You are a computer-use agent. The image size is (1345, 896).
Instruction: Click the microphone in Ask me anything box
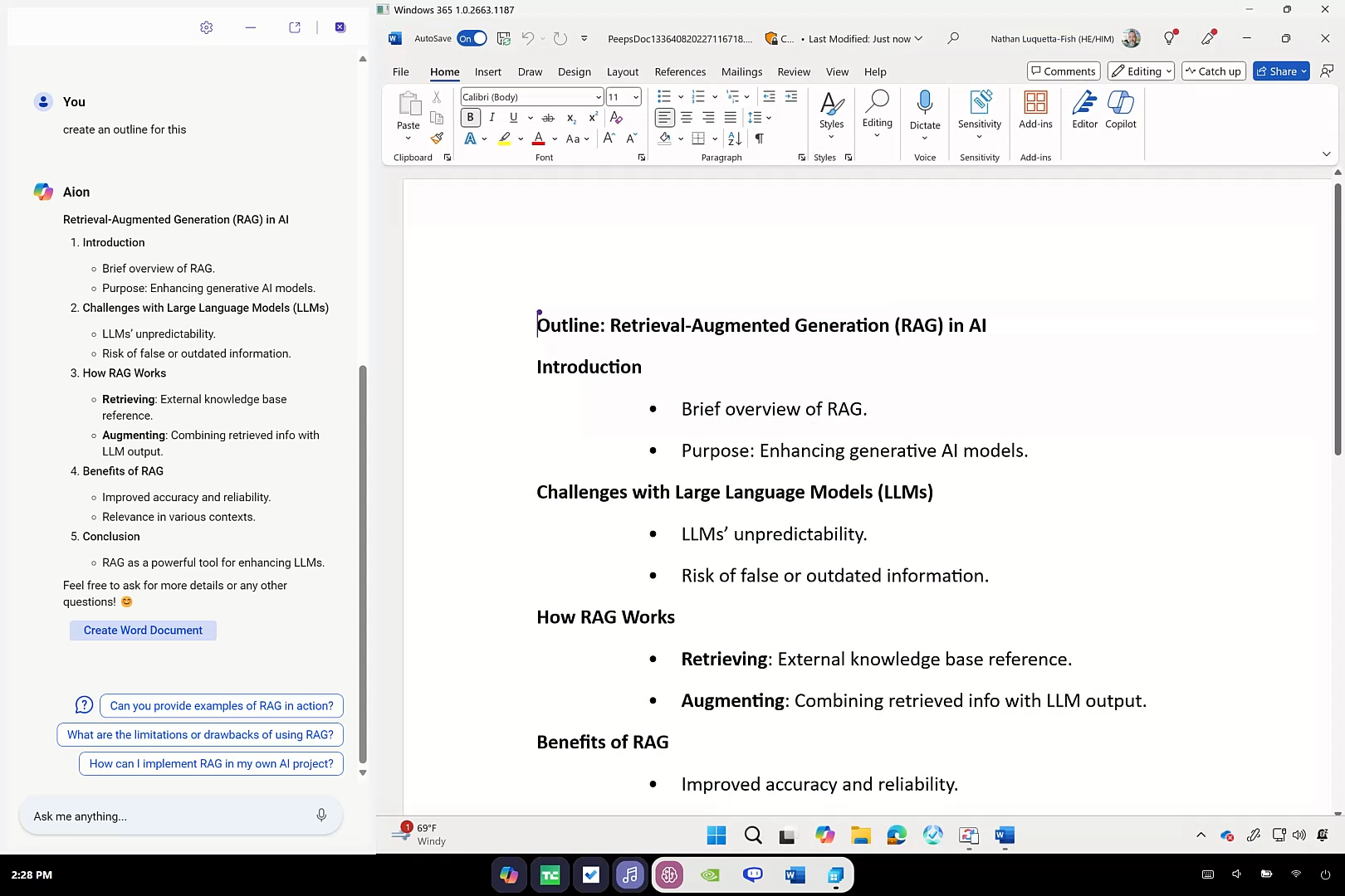pos(321,816)
